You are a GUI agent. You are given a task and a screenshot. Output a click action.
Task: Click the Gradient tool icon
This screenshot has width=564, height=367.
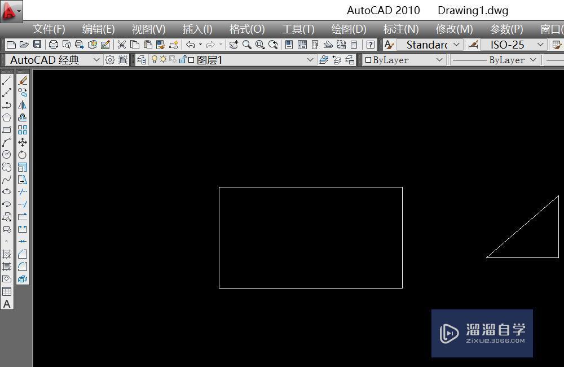click(7, 266)
